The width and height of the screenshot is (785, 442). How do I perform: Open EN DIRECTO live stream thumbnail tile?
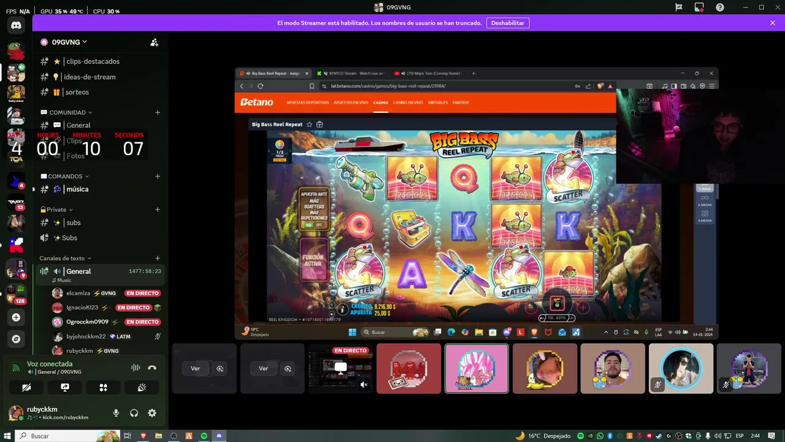[x=340, y=368]
